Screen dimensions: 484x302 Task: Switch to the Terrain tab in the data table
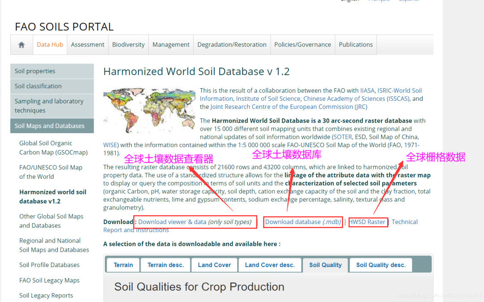(122, 265)
